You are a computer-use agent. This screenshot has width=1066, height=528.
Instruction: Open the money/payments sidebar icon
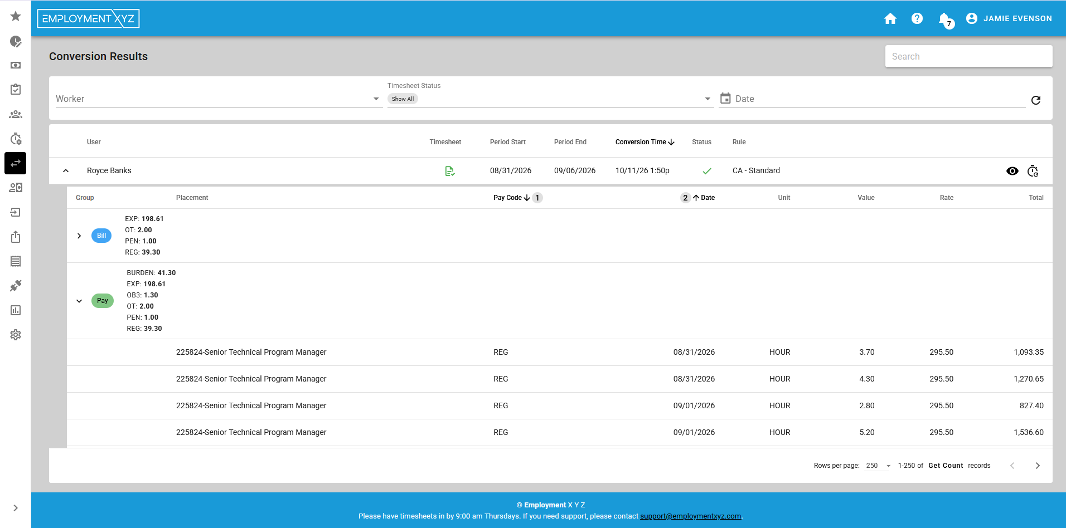pos(16,65)
